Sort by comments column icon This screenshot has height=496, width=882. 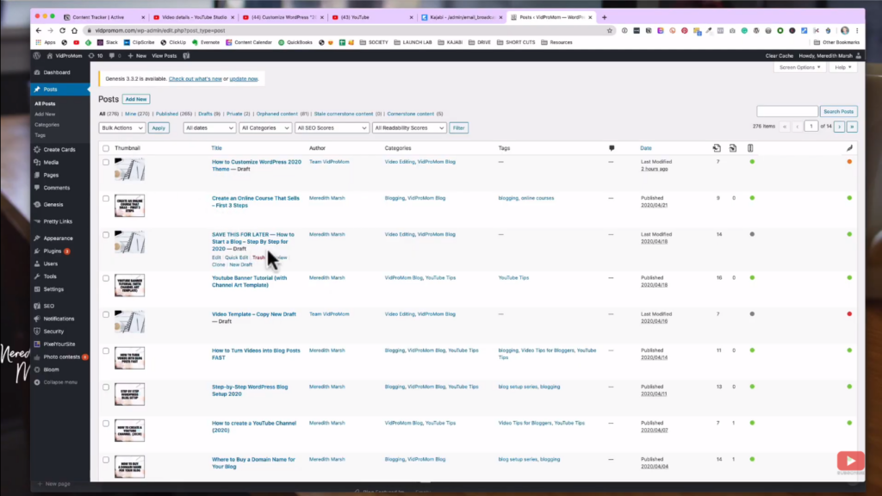click(612, 148)
